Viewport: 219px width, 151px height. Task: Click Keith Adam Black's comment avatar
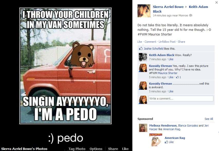point(143,57)
